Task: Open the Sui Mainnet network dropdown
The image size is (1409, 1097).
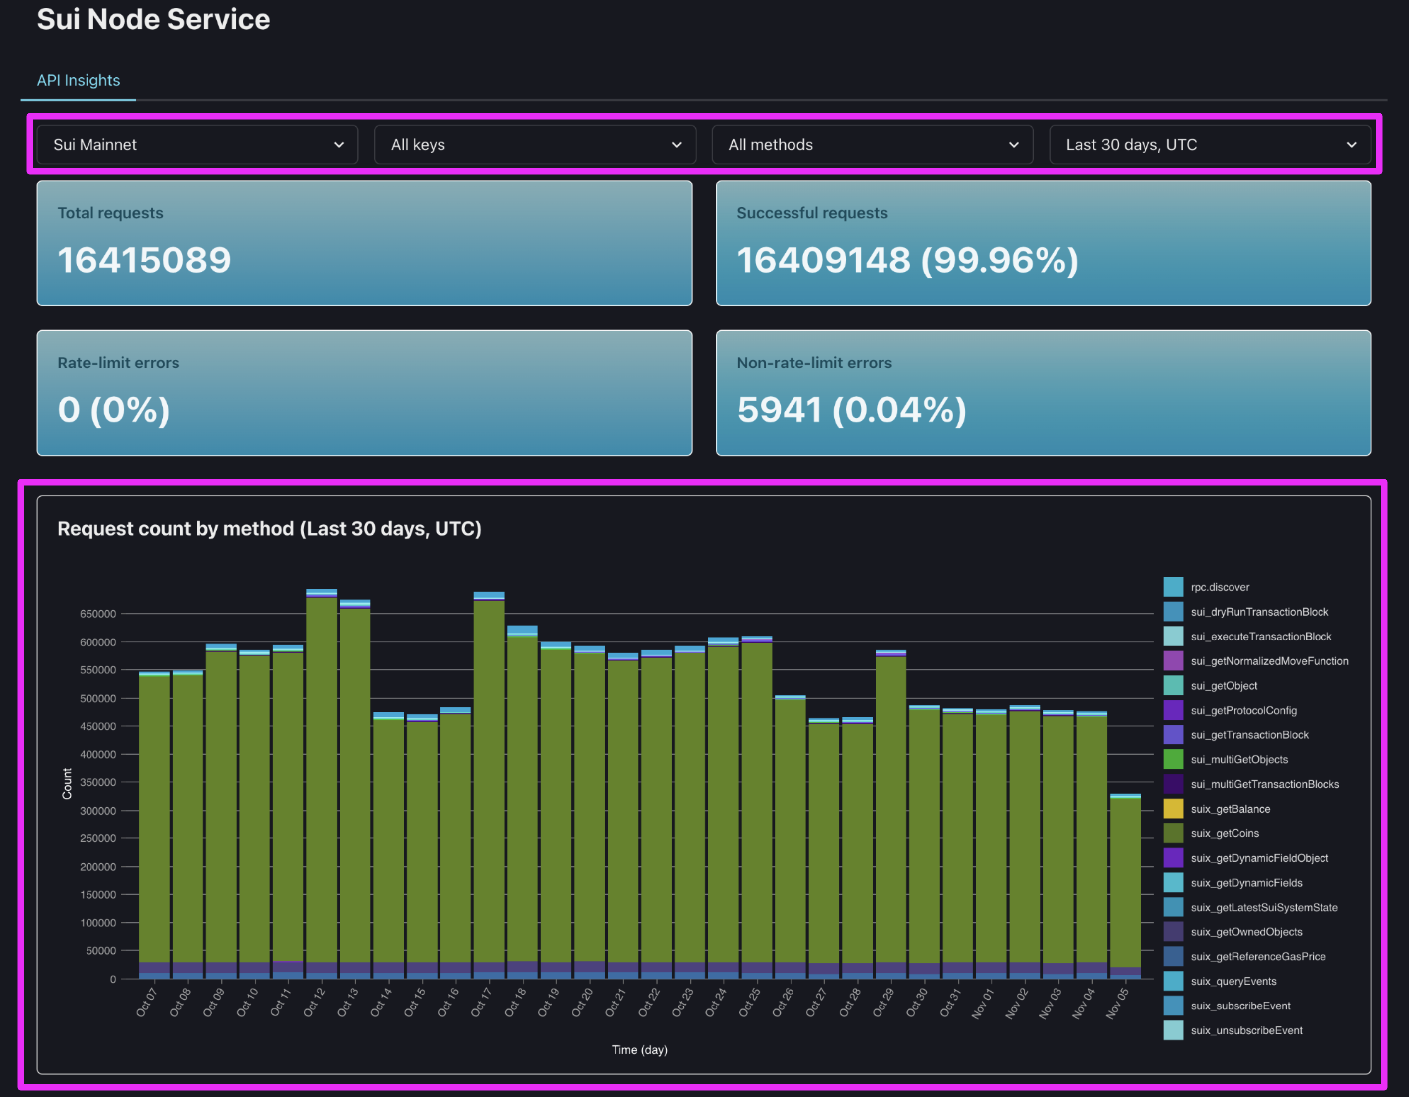Action: (197, 145)
